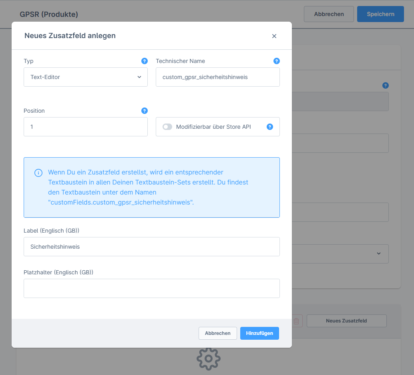Enable Modifizierbar über Store API toggle
The height and width of the screenshot is (375, 414).
pos(167,127)
